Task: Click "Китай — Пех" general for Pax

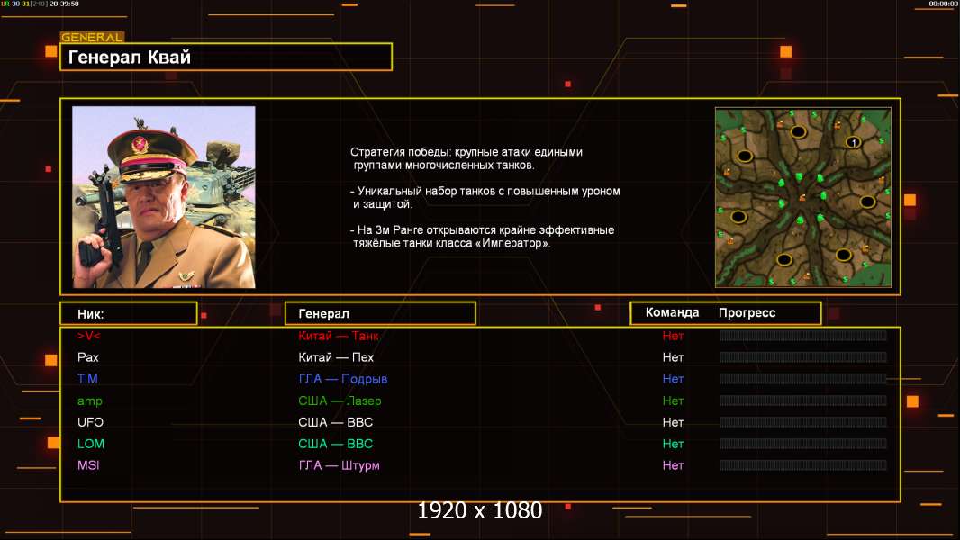Action: point(336,357)
